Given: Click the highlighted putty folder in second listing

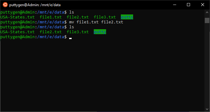Looking at the screenshot, I should (x=100, y=32).
